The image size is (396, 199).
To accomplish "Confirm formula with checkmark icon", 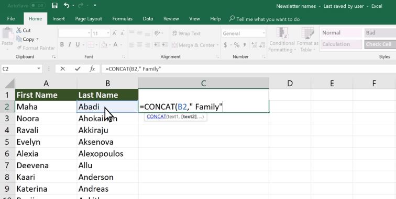I will (x=78, y=69).
